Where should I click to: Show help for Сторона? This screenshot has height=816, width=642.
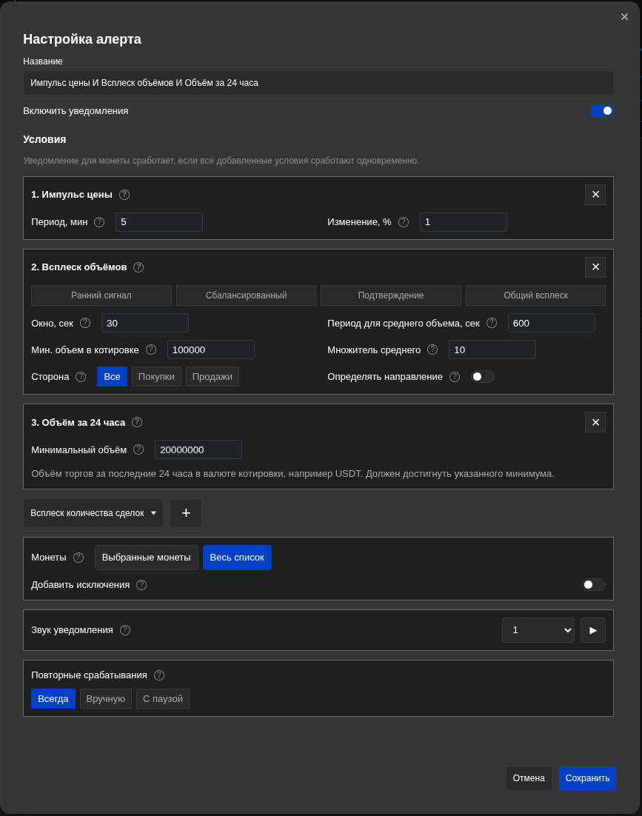point(81,377)
